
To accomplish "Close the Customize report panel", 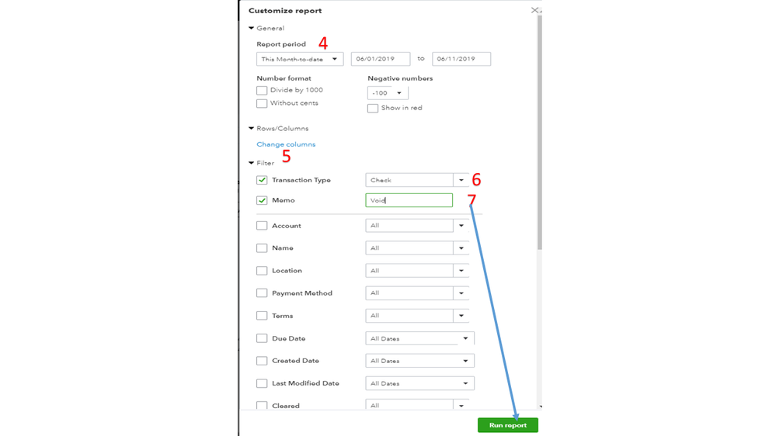I will tap(534, 10).
